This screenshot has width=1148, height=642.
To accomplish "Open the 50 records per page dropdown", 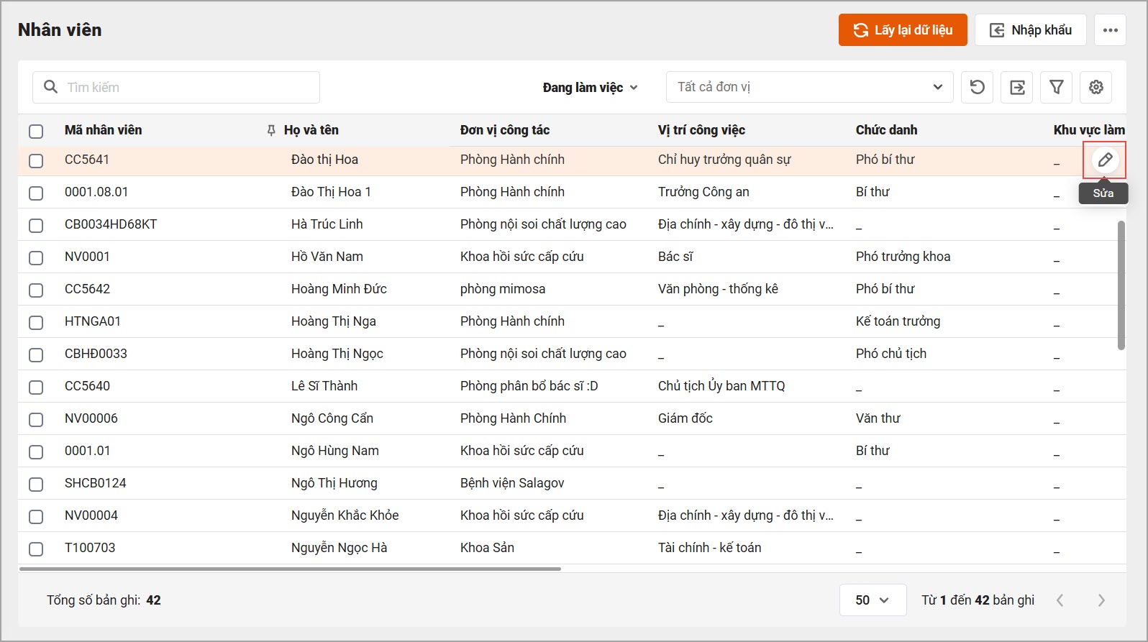I will pos(872,600).
